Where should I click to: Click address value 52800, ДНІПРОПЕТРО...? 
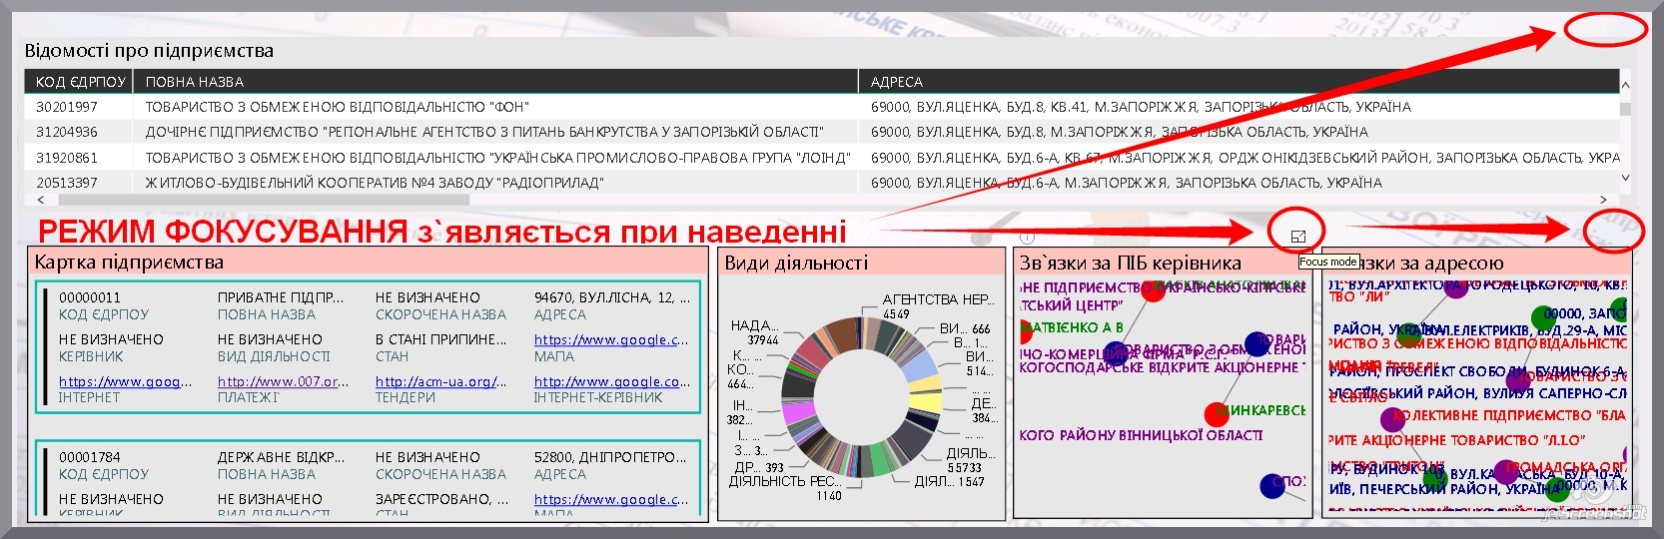610,457
